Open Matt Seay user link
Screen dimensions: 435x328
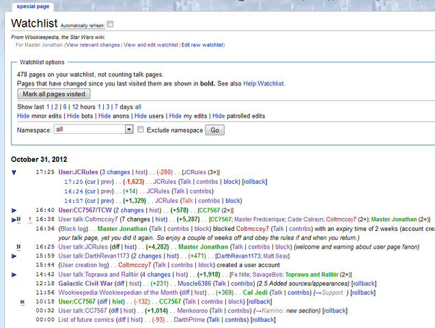(276, 256)
